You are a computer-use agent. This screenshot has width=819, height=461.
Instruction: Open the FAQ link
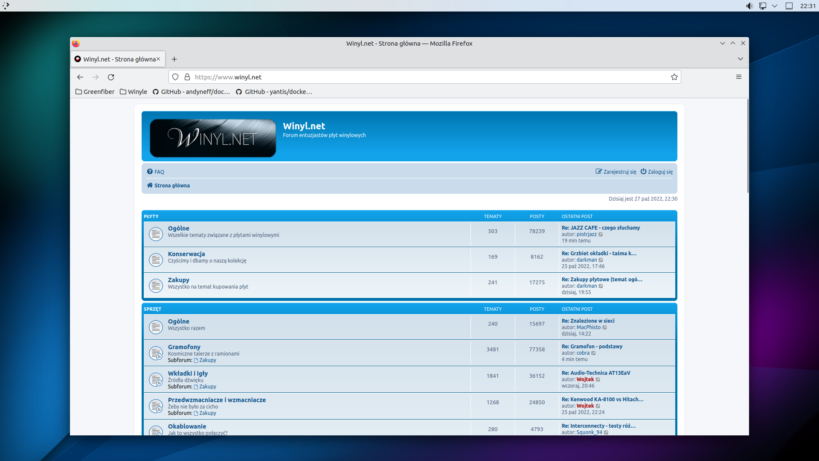coord(156,172)
